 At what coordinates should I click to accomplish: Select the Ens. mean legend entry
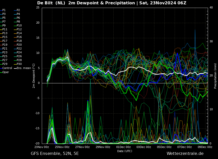22,68
